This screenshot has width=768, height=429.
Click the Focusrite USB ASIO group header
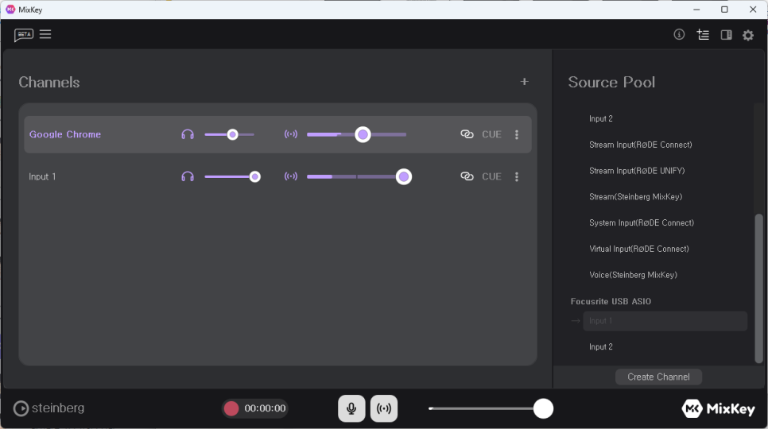(x=611, y=301)
